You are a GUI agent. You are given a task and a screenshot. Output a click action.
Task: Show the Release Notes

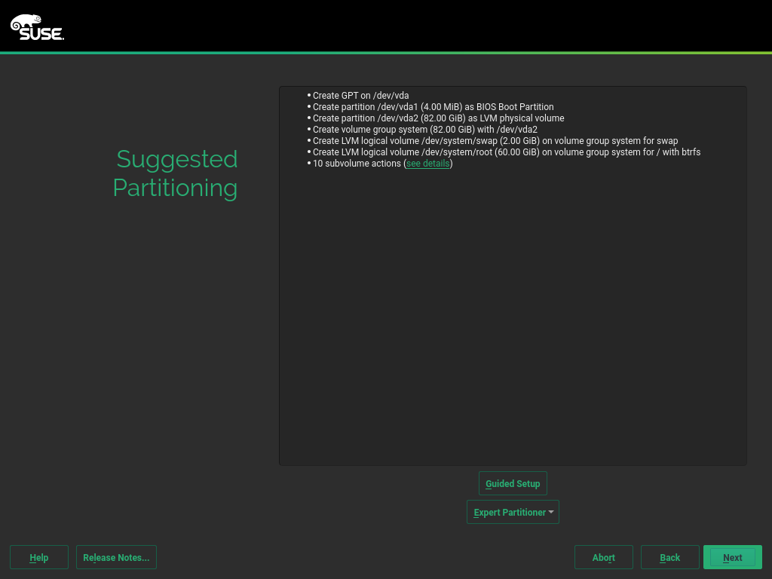(116, 557)
